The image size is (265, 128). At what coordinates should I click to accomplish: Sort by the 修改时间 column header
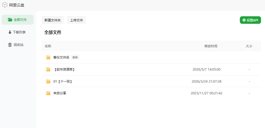211,46
